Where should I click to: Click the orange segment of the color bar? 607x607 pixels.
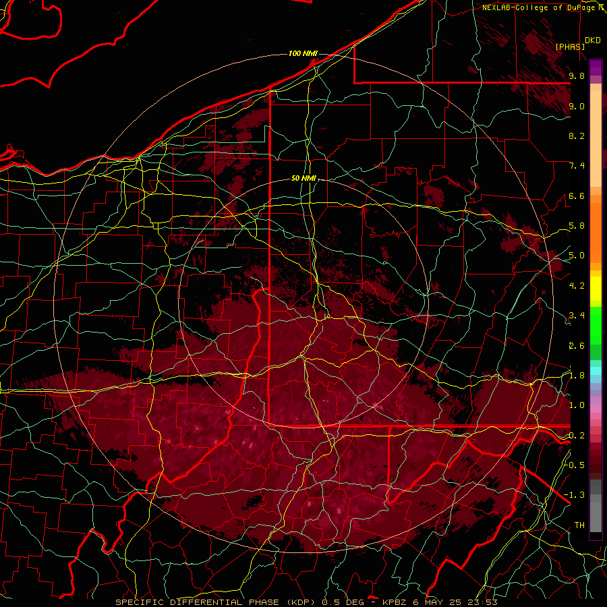(596, 231)
